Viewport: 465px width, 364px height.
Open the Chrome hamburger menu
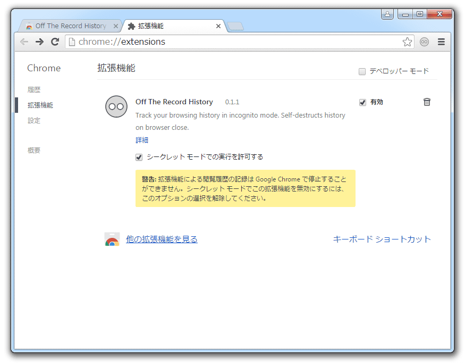tap(441, 42)
